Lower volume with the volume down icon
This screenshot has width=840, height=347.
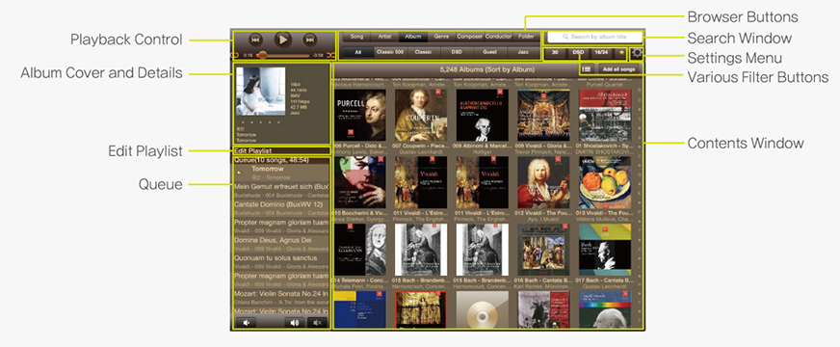(x=247, y=322)
